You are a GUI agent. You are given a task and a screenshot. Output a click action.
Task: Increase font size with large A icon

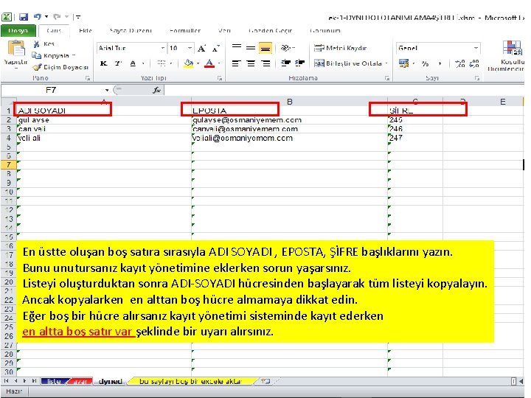click(x=202, y=49)
